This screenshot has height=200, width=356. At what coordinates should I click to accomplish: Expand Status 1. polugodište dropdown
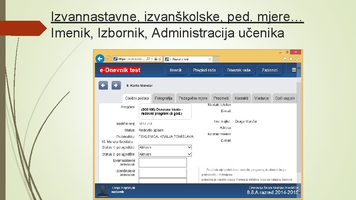[x=165, y=147]
